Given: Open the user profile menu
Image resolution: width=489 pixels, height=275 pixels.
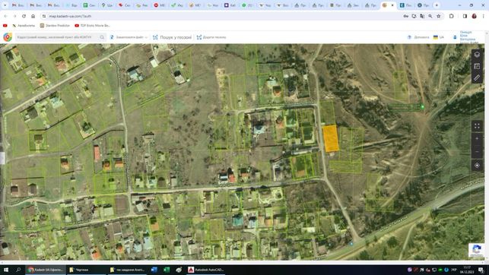Looking at the screenshot, I should click(465, 37).
